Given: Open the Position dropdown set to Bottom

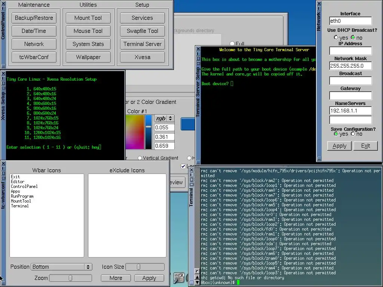Looking at the screenshot, I should click(61, 267).
